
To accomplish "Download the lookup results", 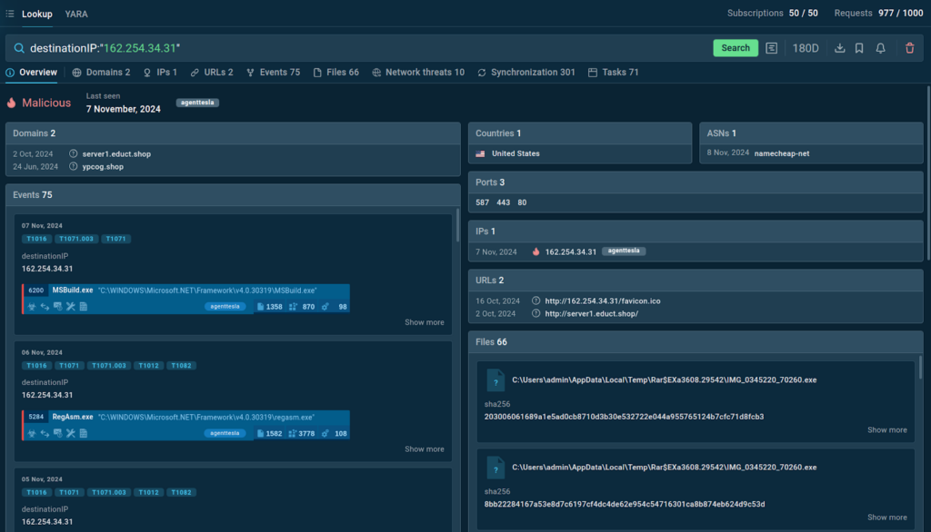I will (839, 48).
